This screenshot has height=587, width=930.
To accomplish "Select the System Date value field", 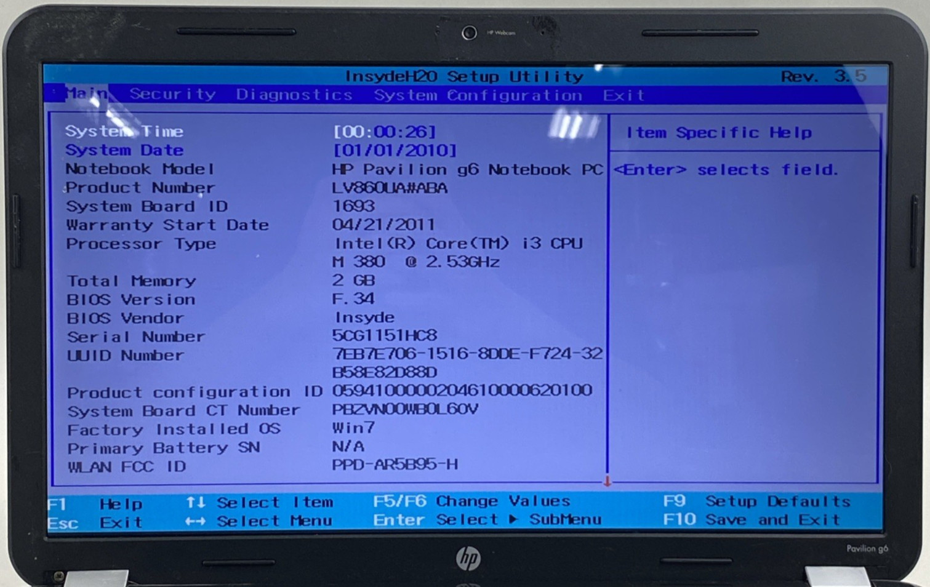I will 395,150.
